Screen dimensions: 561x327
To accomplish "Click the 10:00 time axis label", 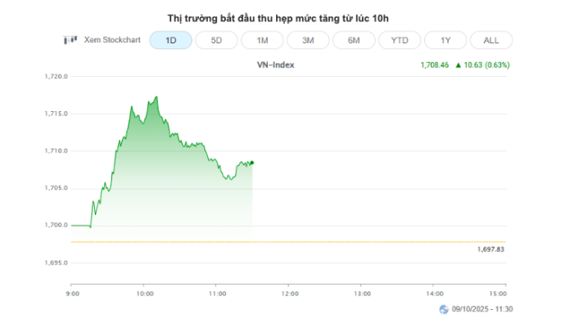I will 143,293.
